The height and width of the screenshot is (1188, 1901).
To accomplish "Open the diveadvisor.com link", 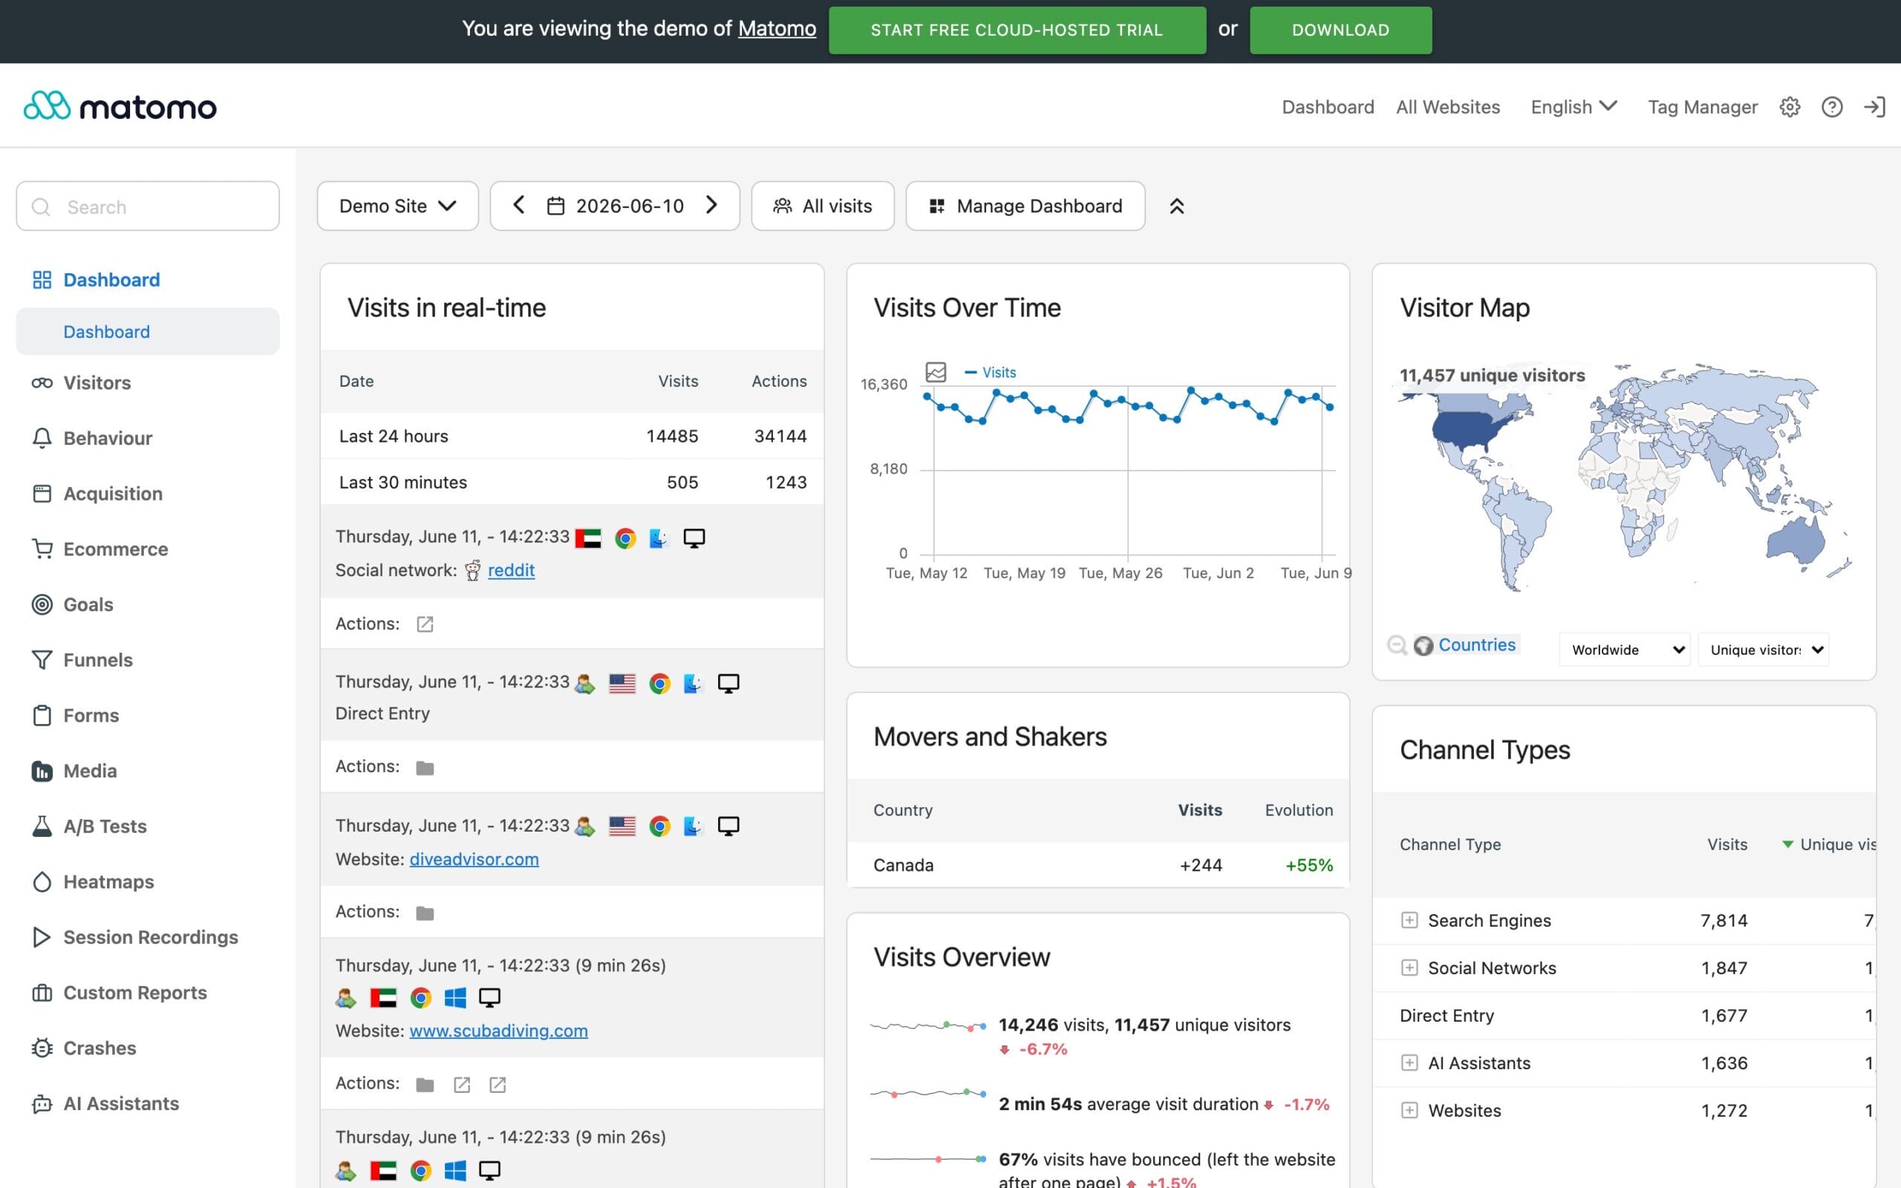I will 475,860.
